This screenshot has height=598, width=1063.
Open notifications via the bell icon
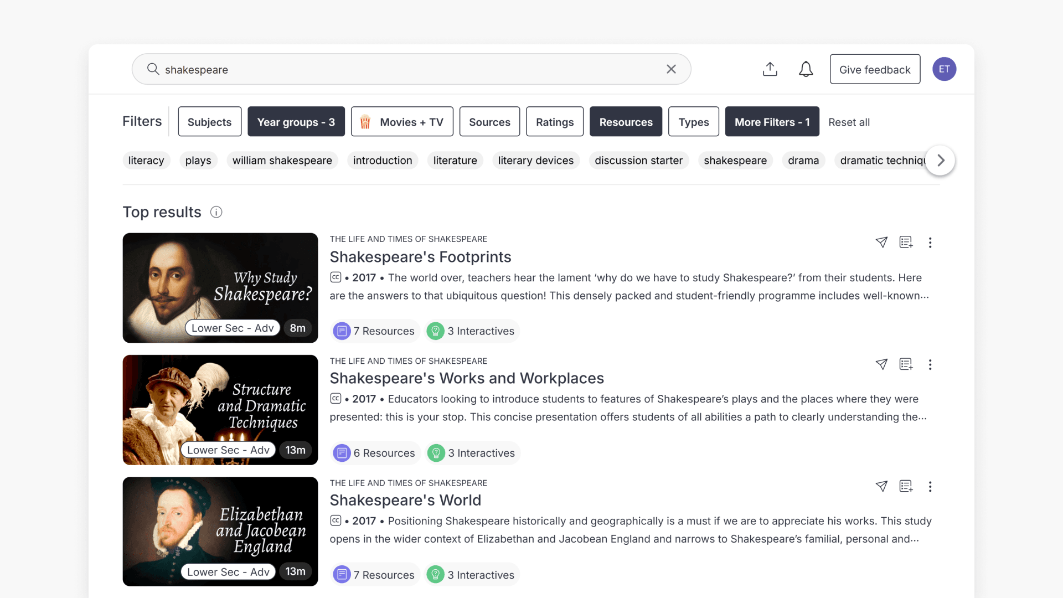[806, 69]
